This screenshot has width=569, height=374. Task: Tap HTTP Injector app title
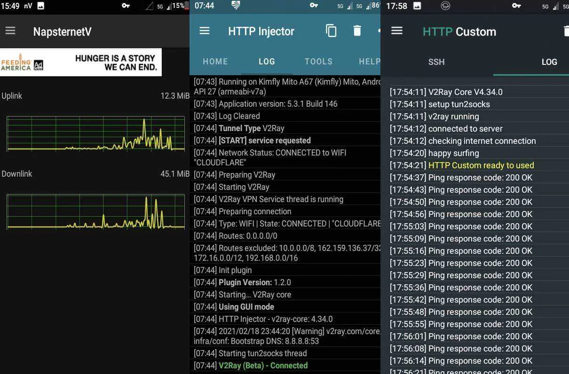[x=261, y=31]
